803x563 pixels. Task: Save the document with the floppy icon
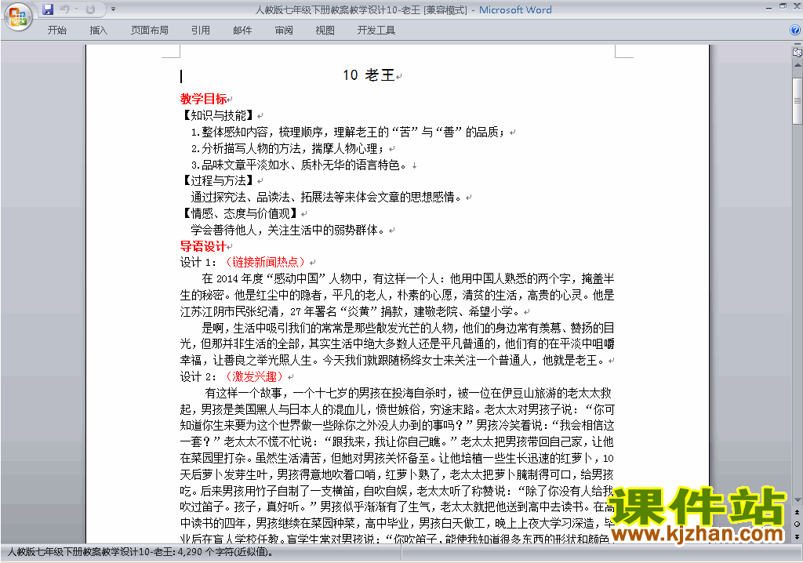pyautogui.click(x=48, y=9)
